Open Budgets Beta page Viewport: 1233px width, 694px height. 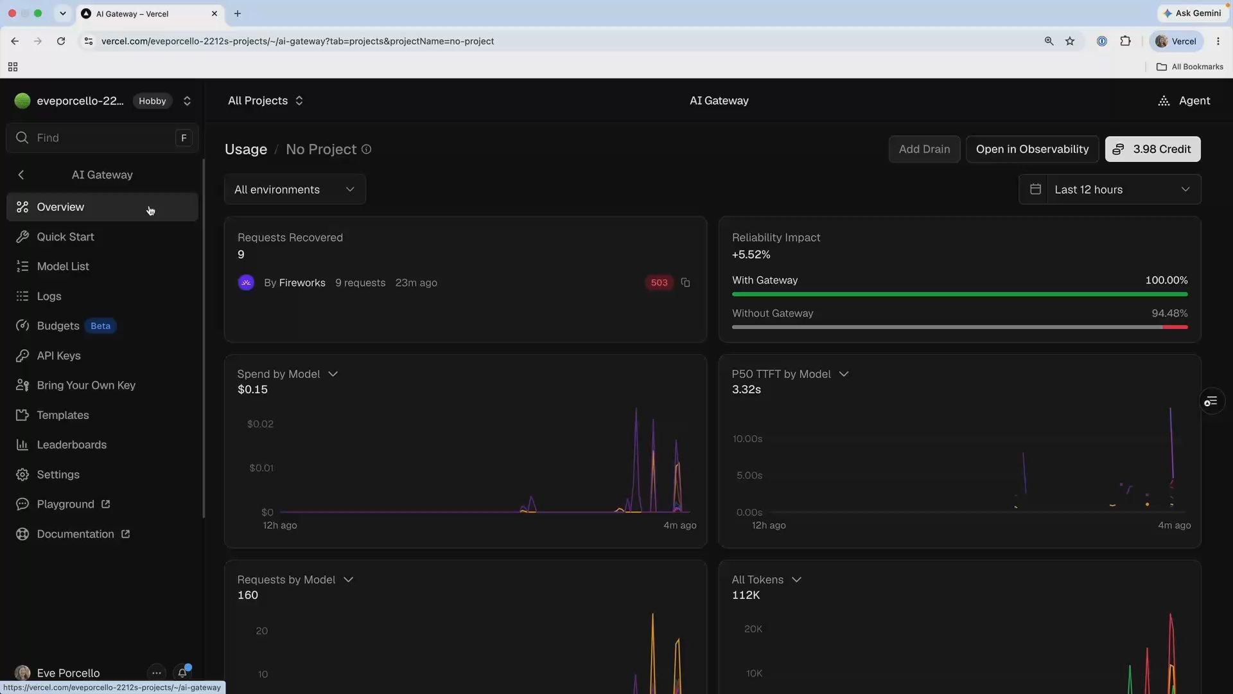102,326
